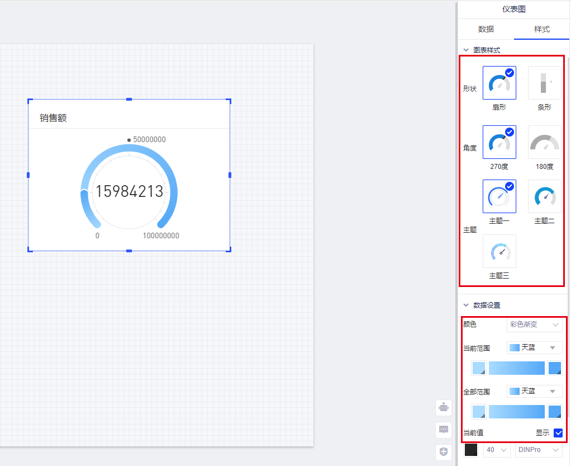Apply 主题一 gauge theme

coord(499,196)
